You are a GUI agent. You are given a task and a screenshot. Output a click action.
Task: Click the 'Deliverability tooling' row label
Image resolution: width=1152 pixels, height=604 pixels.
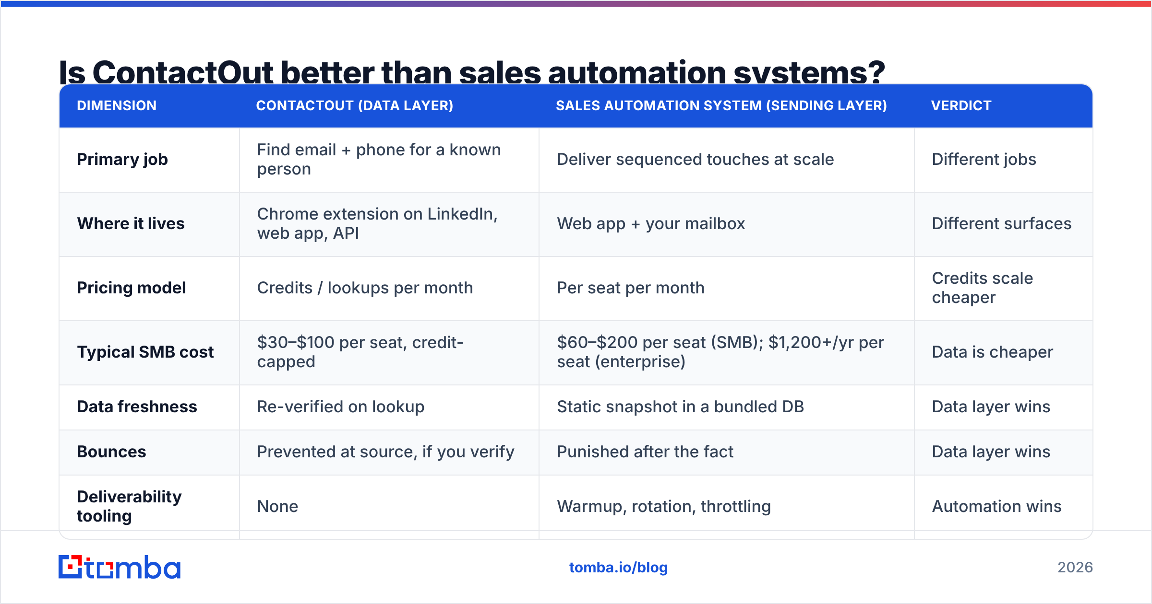[129, 507]
